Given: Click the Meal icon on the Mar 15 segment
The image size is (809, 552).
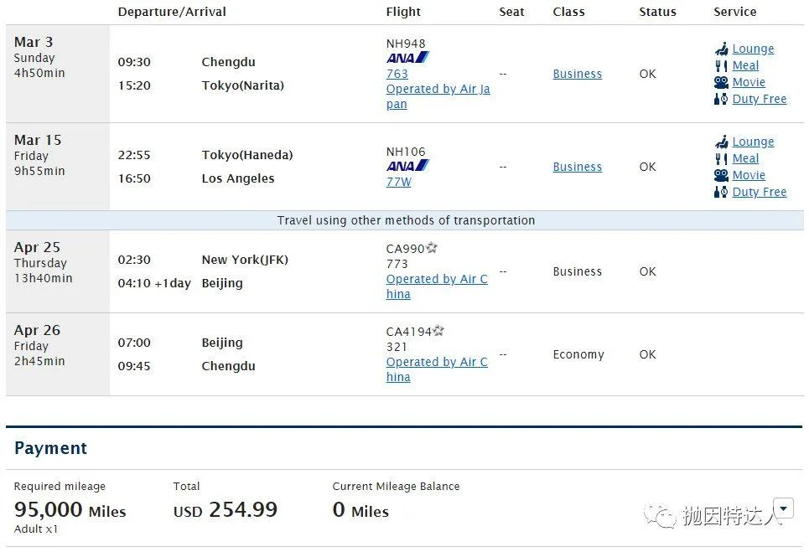Looking at the screenshot, I should point(722,158).
